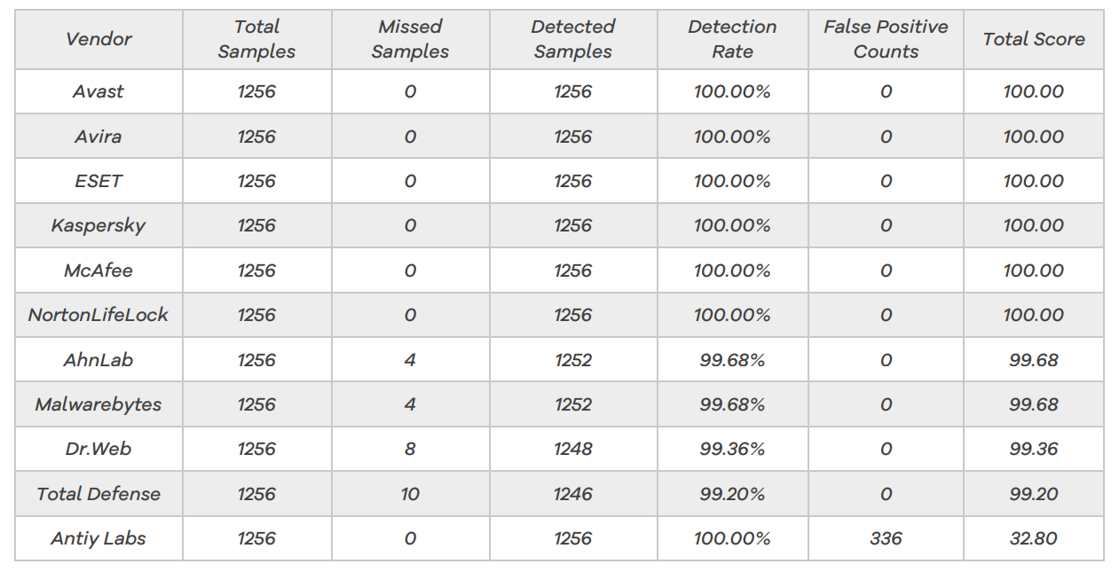Select the Detection Rate header cell
The width and height of the screenshot is (1119, 572).
point(732,39)
